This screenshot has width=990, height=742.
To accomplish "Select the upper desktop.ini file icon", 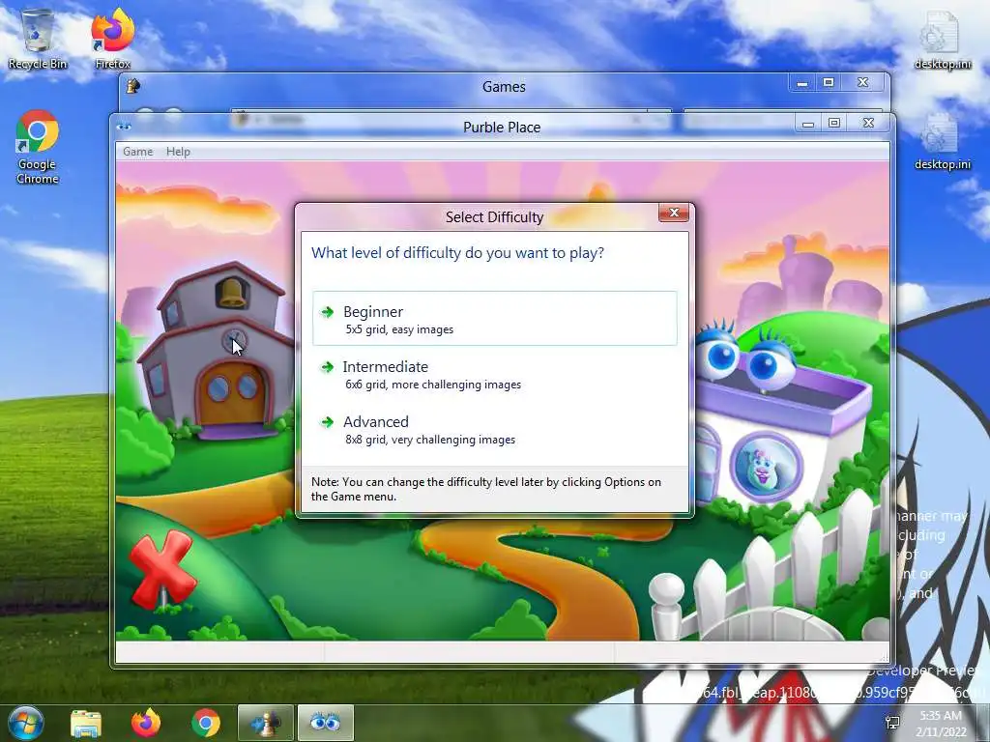I will coord(943,41).
